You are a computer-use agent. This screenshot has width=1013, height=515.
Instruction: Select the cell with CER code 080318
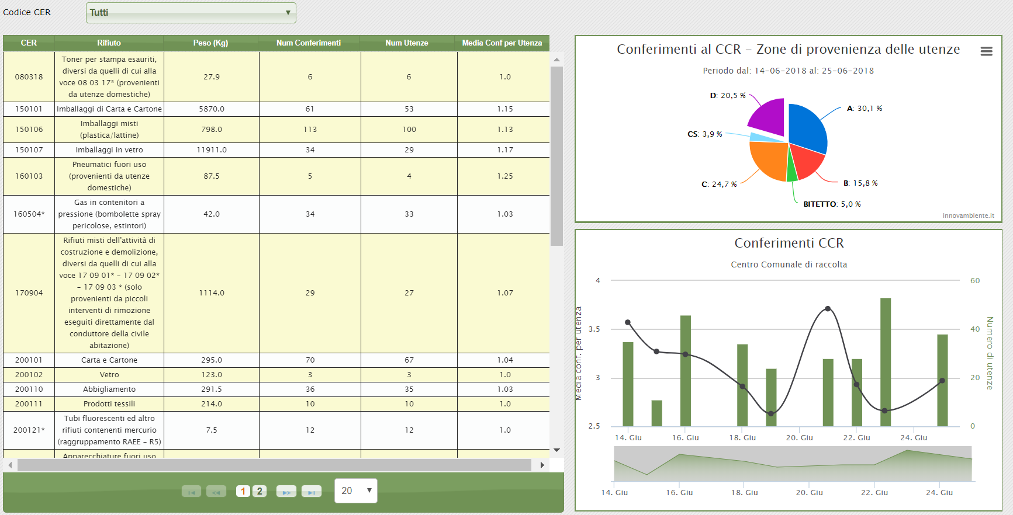point(29,76)
